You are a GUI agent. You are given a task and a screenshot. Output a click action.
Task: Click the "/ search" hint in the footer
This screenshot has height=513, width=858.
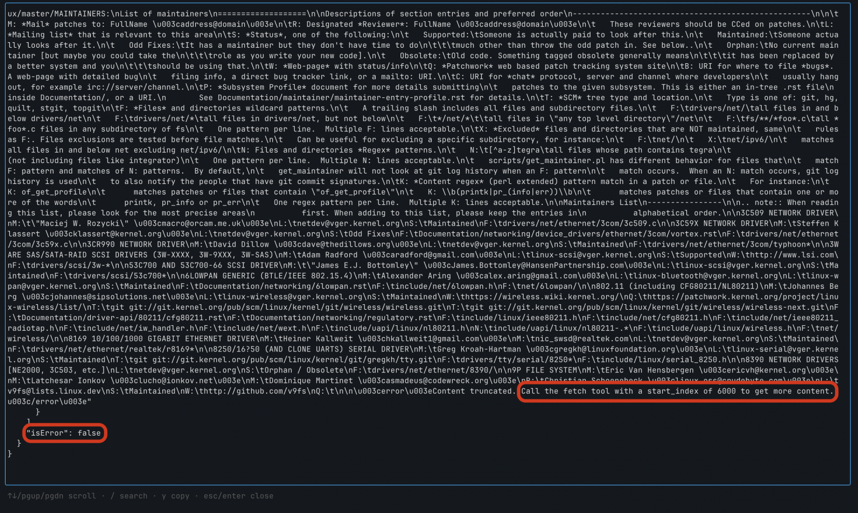(129, 496)
